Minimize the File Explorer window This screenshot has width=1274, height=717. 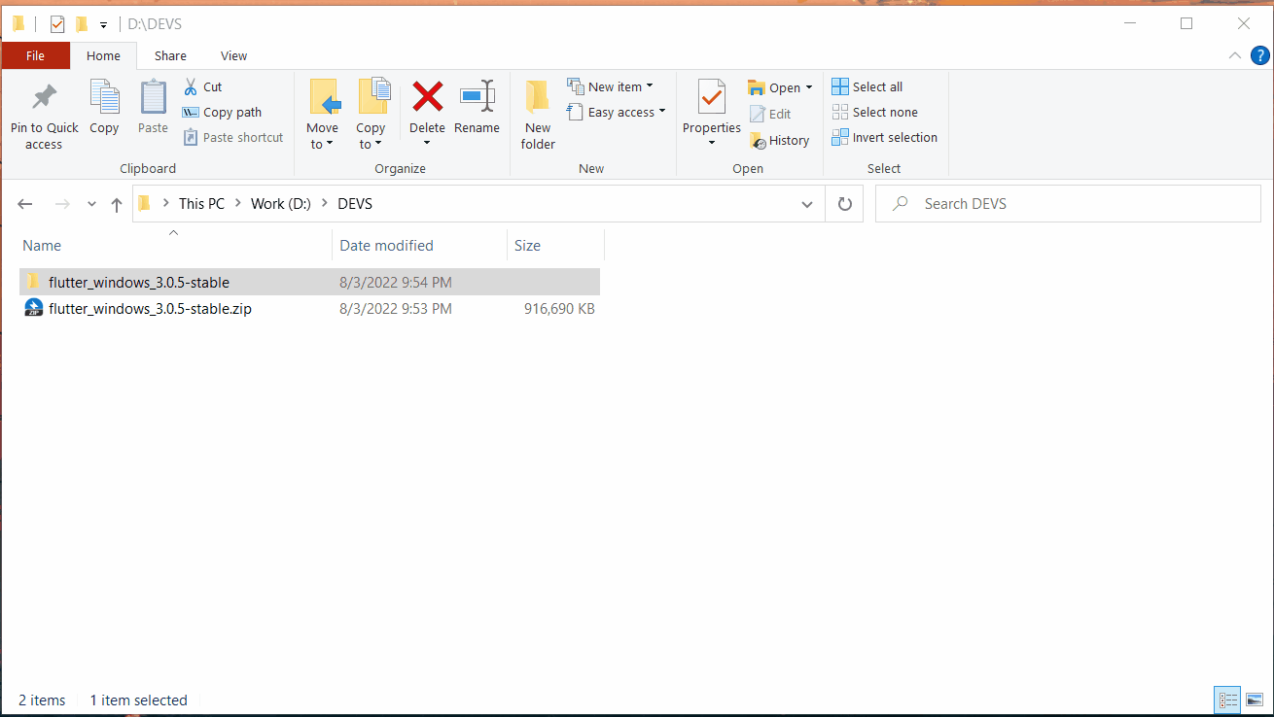(x=1130, y=23)
